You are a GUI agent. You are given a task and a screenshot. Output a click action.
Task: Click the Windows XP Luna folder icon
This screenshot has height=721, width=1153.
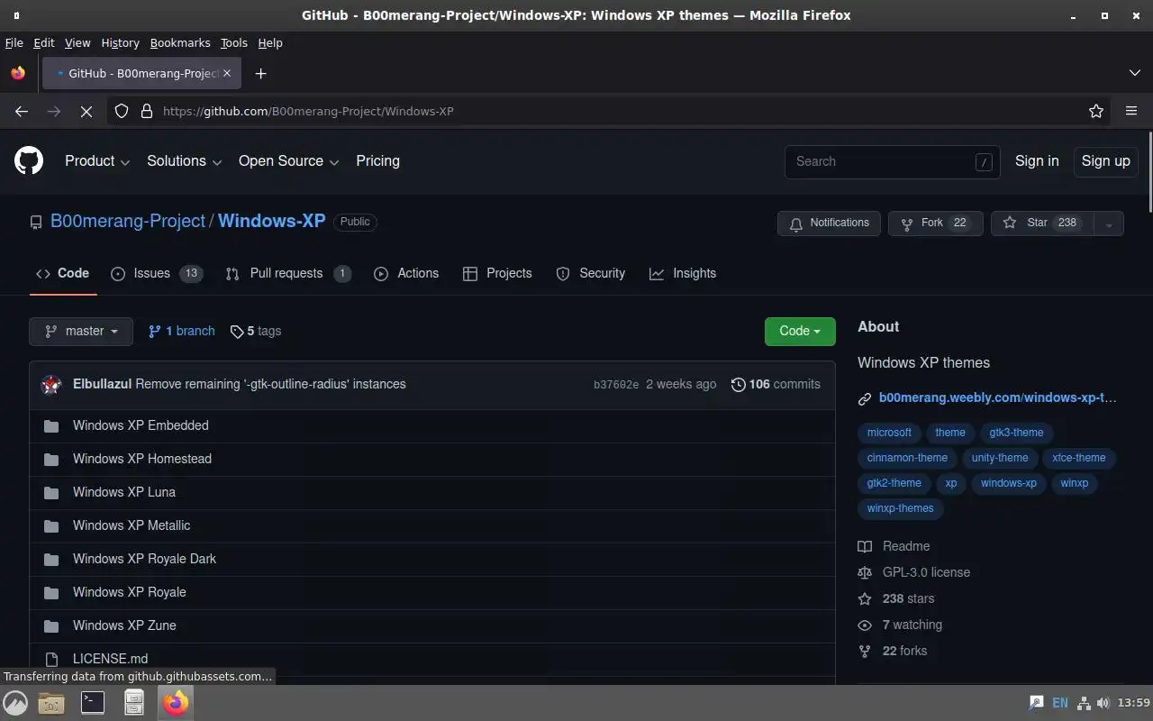51,493
